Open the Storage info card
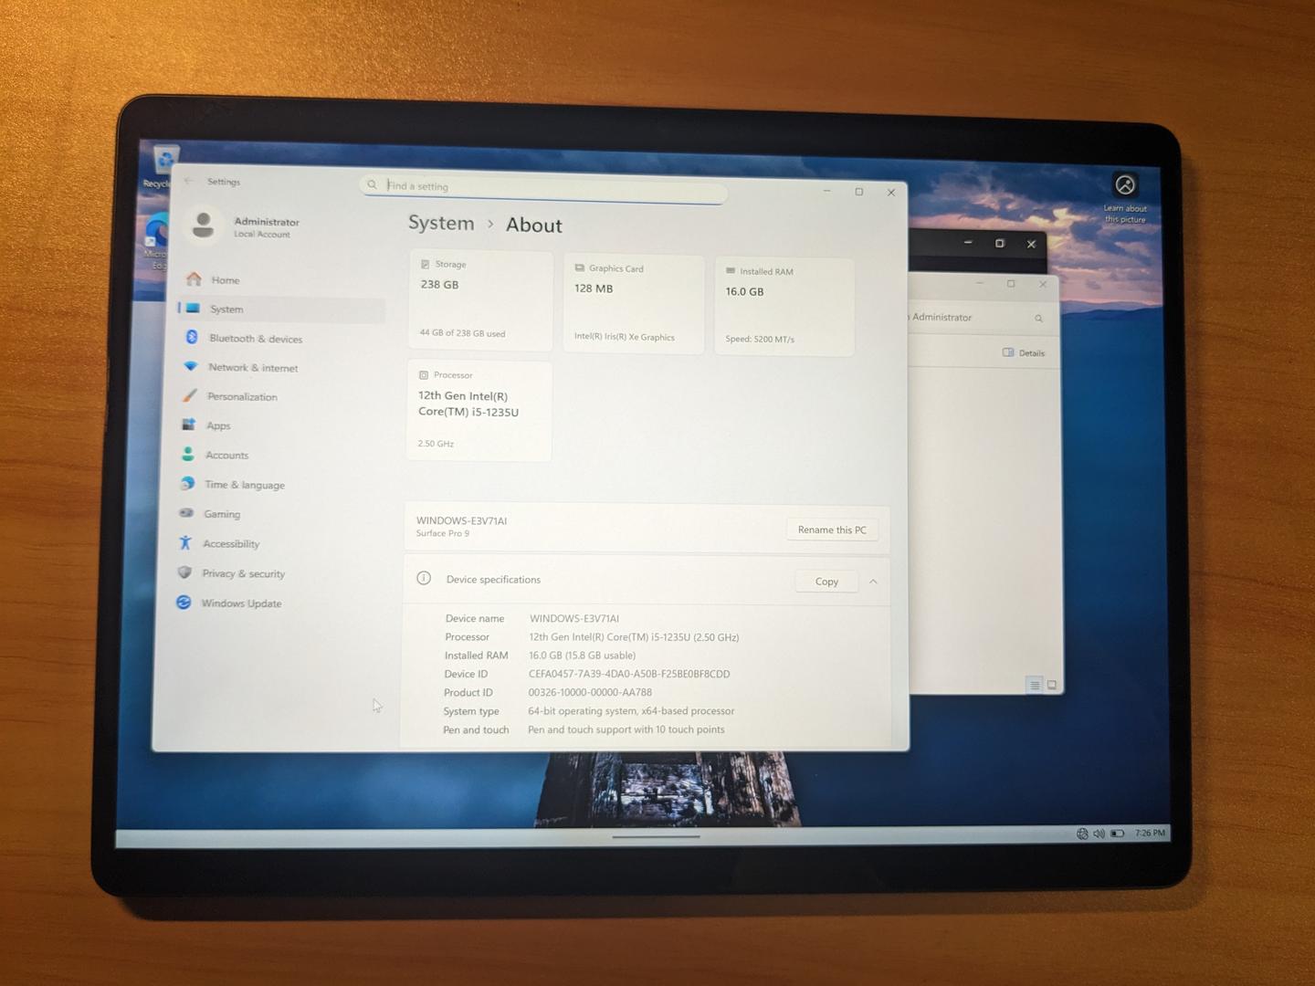The image size is (1315, 986). 480,300
